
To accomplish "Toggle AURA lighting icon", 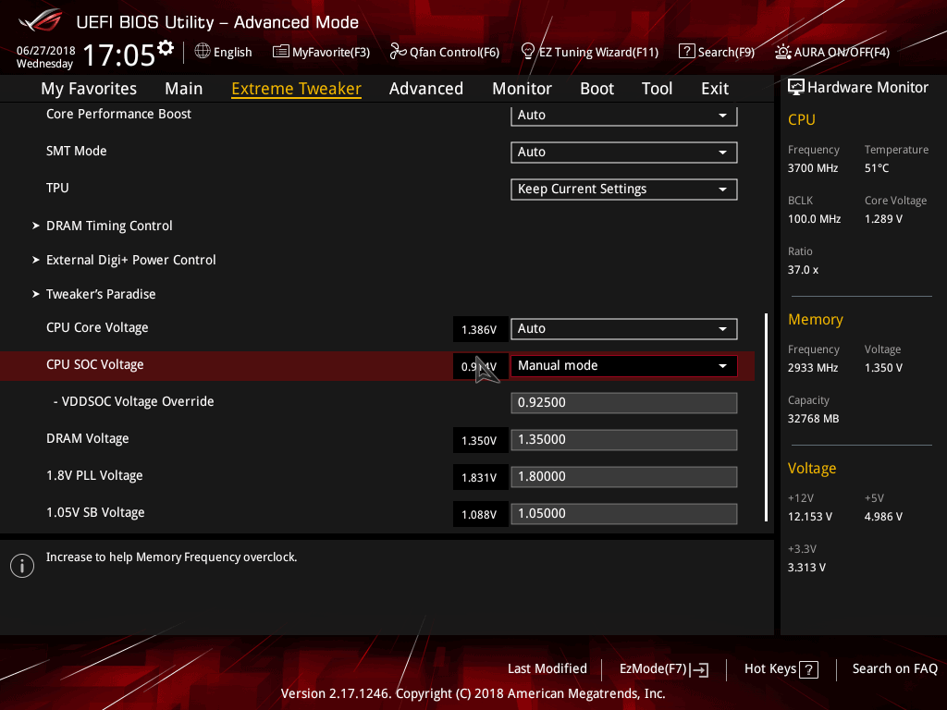I will (x=783, y=52).
